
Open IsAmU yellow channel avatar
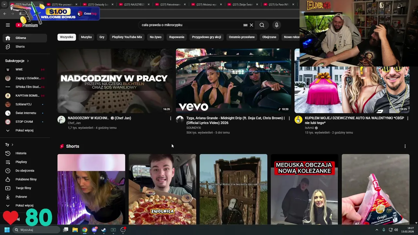[298, 119]
